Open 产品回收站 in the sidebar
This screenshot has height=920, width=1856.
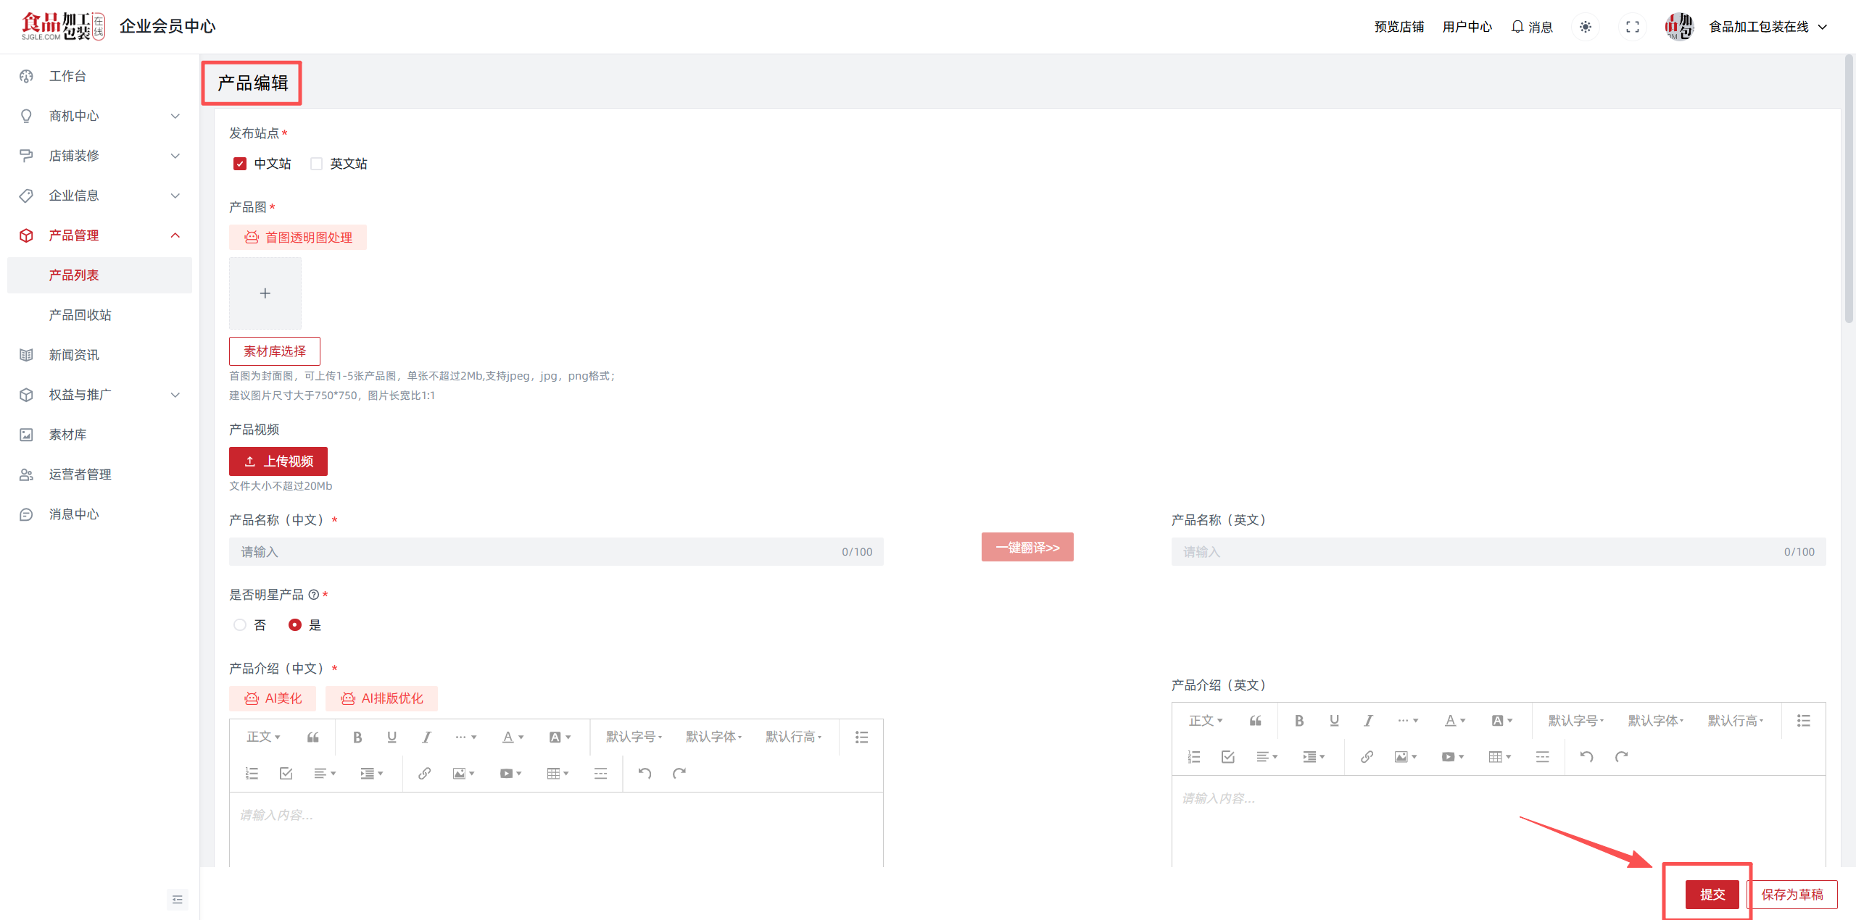tap(80, 315)
